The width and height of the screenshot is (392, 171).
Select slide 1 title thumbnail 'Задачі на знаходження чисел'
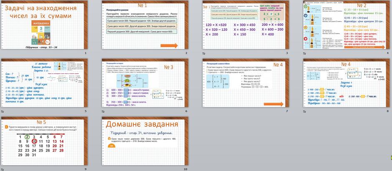click(44, 25)
